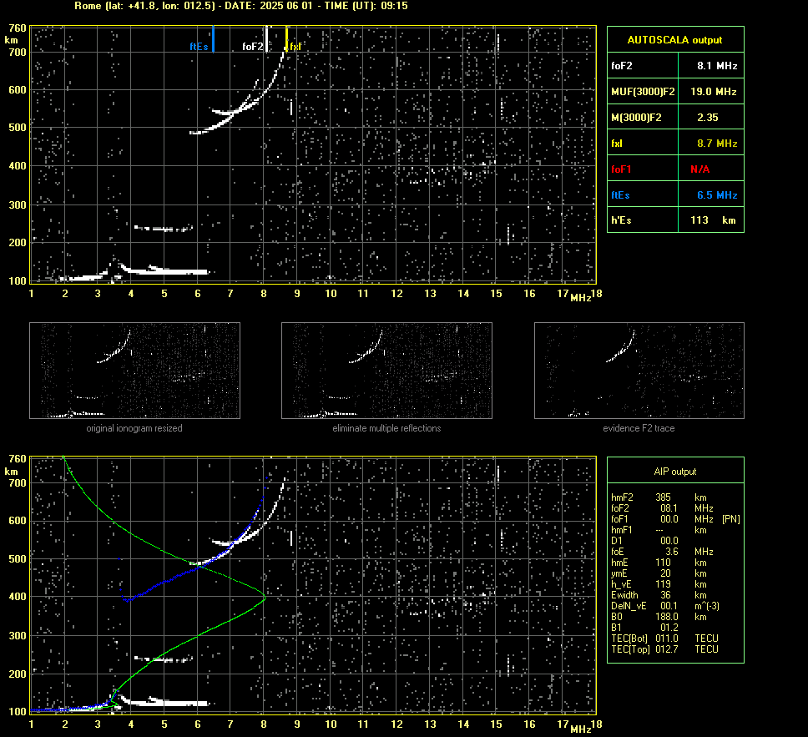This screenshot has width=808, height=737.
Task: Select the AUTOSCALA output header
Action: click(674, 40)
